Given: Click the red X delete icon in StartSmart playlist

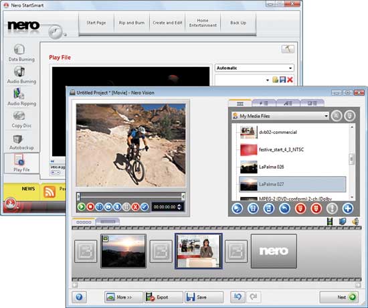Looking at the screenshot, I should pyautogui.click(x=290, y=80).
